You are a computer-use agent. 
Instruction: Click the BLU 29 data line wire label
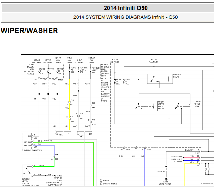pyautogui.click(x=194, y=159)
